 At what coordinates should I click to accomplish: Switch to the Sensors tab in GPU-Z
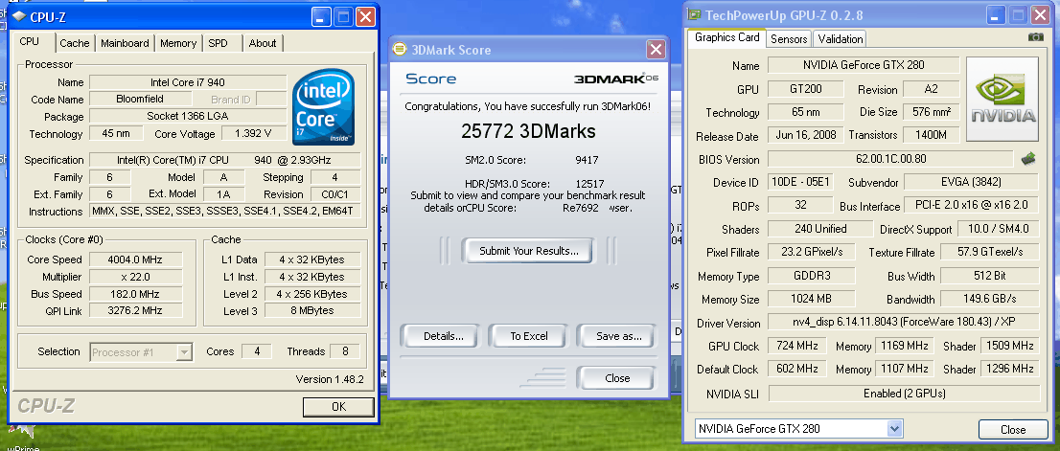(789, 39)
